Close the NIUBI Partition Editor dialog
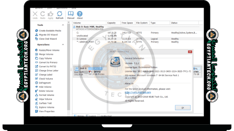Image resolution: width=234 pixels, height=131 pixels. [x=190, y=52]
